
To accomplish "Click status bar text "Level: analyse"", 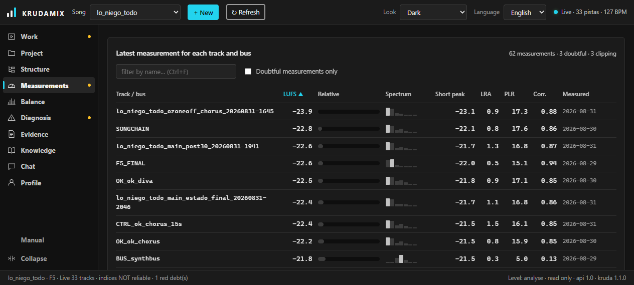I will pos(525,277).
